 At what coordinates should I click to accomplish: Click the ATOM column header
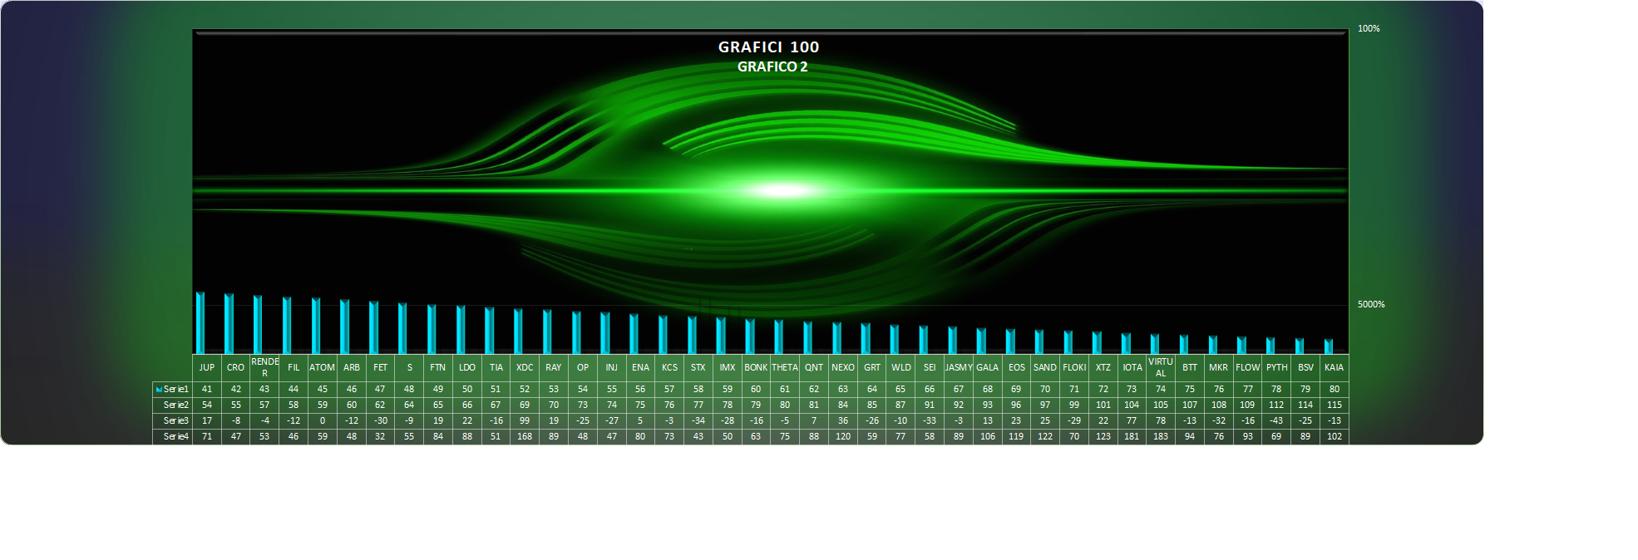pyautogui.click(x=322, y=367)
